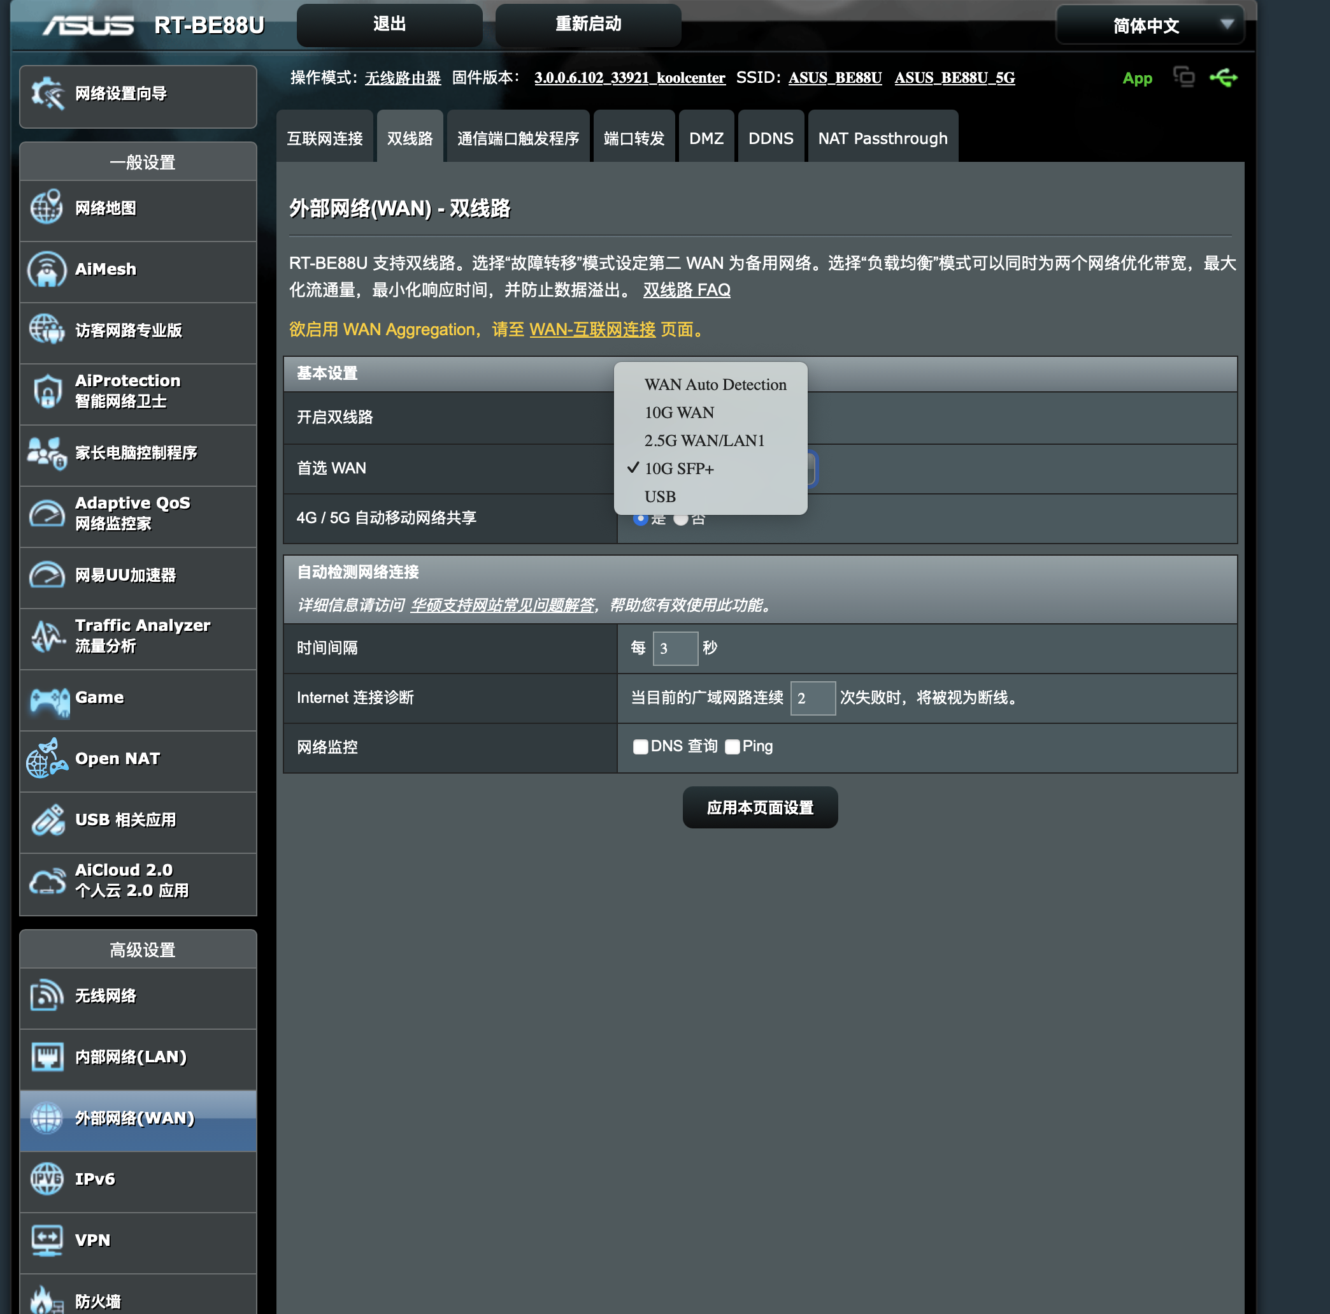Click the network clients status icon
The width and height of the screenshot is (1330, 1314).
click(1184, 76)
